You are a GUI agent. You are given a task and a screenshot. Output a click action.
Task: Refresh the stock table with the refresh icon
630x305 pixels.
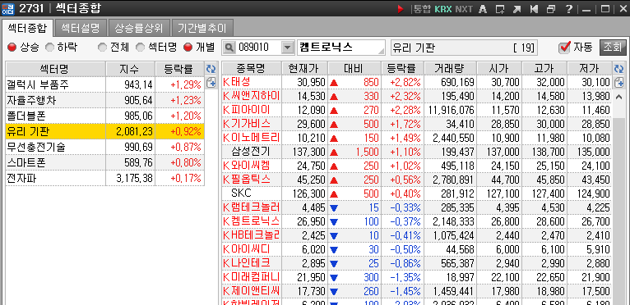tap(618, 69)
